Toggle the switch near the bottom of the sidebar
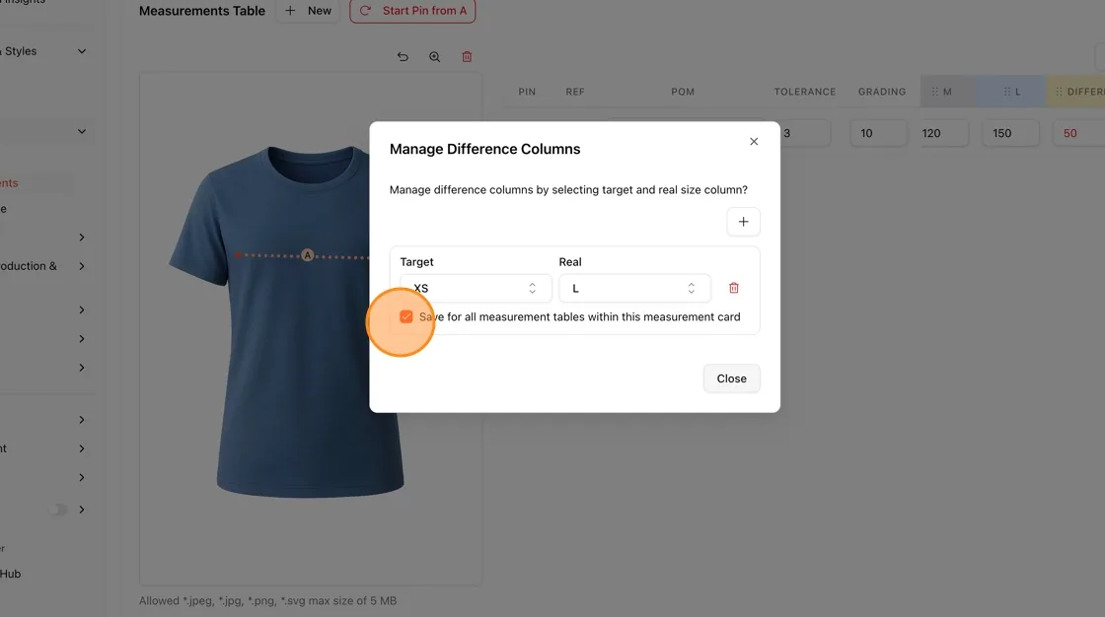The image size is (1105, 617). pos(58,510)
